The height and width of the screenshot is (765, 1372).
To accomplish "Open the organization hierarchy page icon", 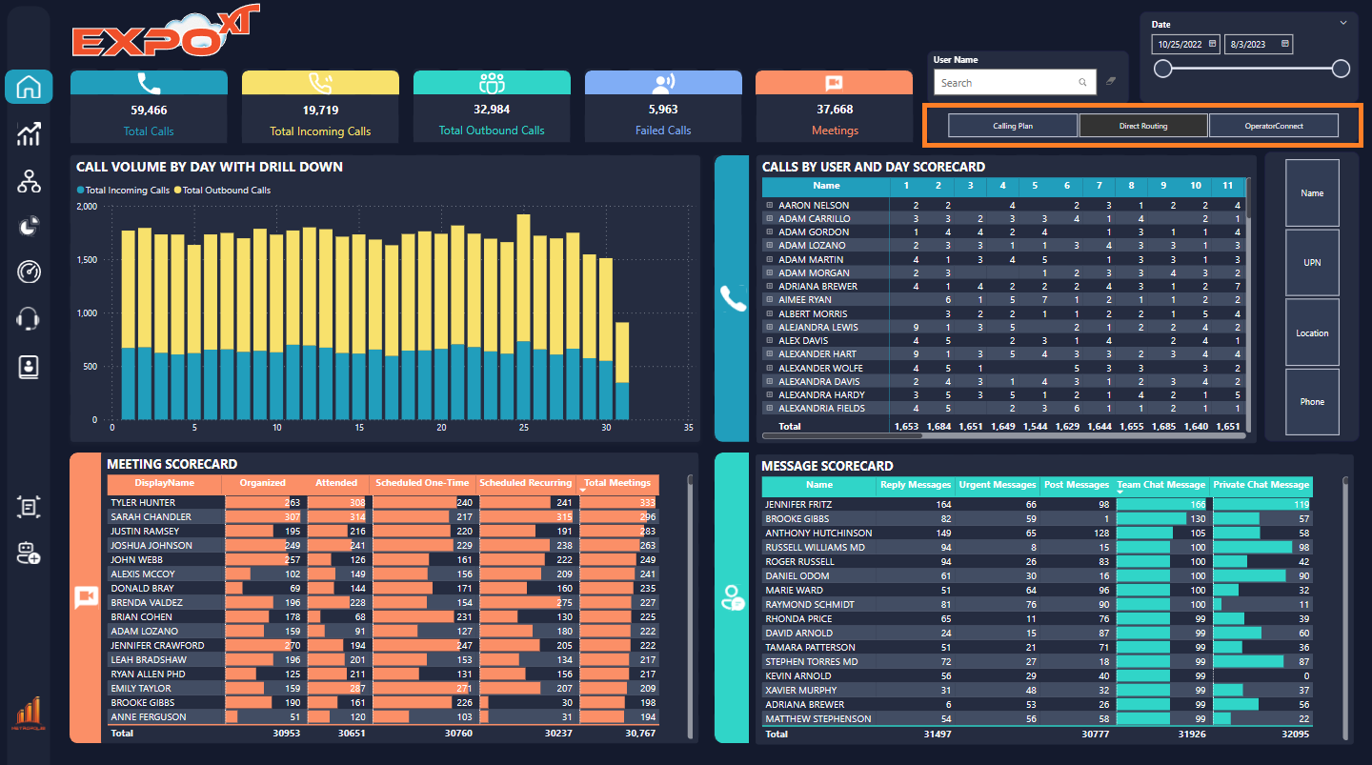I will pos(29,180).
